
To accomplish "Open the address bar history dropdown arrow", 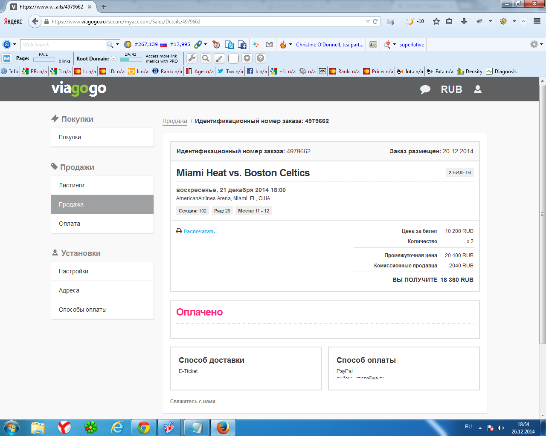I will point(368,21).
